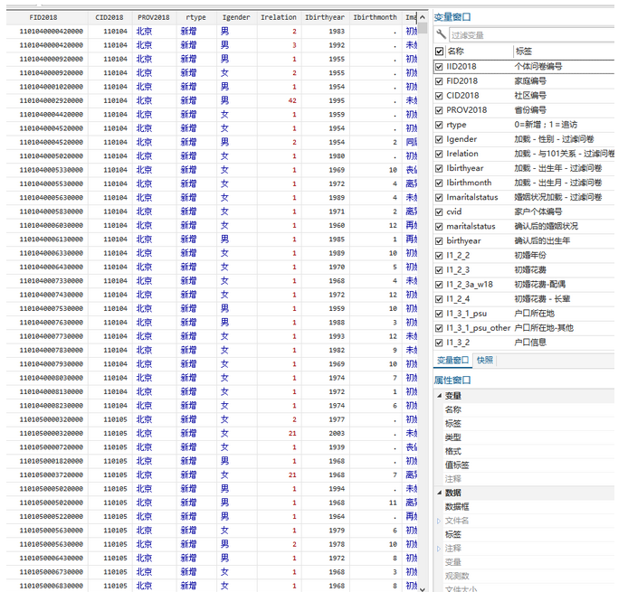Click the Irelation cell with value 42
The height and width of the screenshot is (592, 628).
(279, 100)
